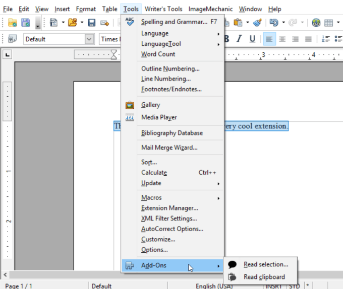Click the Gallery picture icon in menu
The width and height of the screenshot is (343, 289).
click(x=130, y=105)
